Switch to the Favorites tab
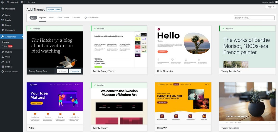Screen dimensions: 278x132 coord(76,18)
